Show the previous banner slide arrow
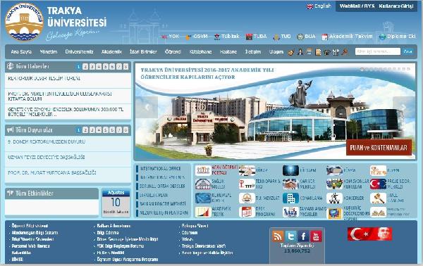423x266 pixels. point(147,107)
